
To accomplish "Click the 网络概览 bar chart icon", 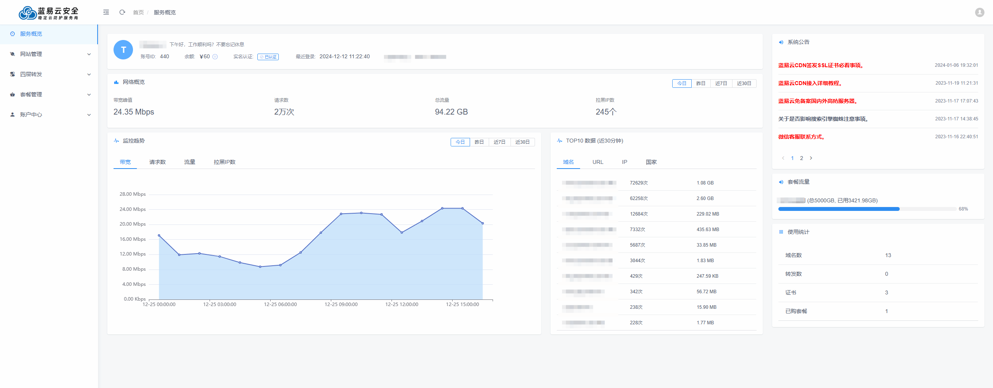I will (116, 82).
